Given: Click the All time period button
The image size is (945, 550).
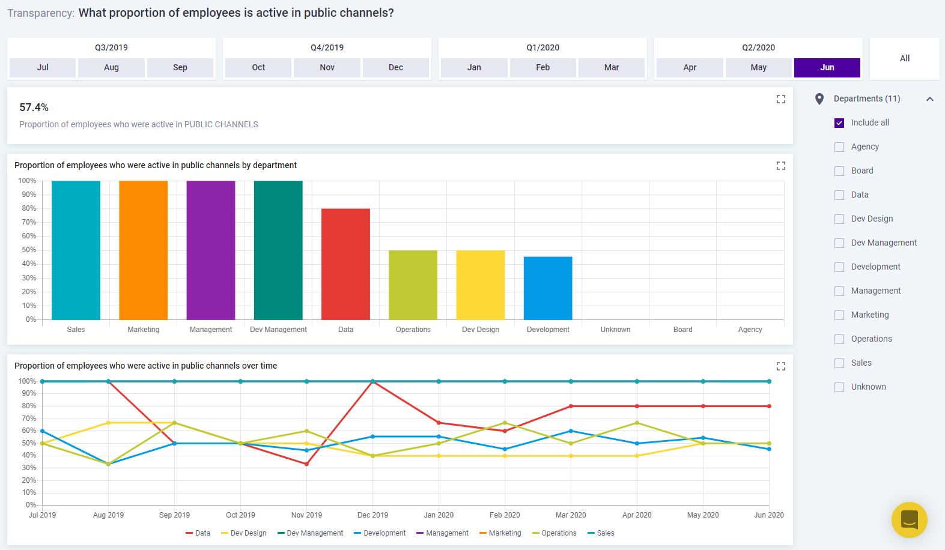Looking at the screenshot, I should pos(904,59).
